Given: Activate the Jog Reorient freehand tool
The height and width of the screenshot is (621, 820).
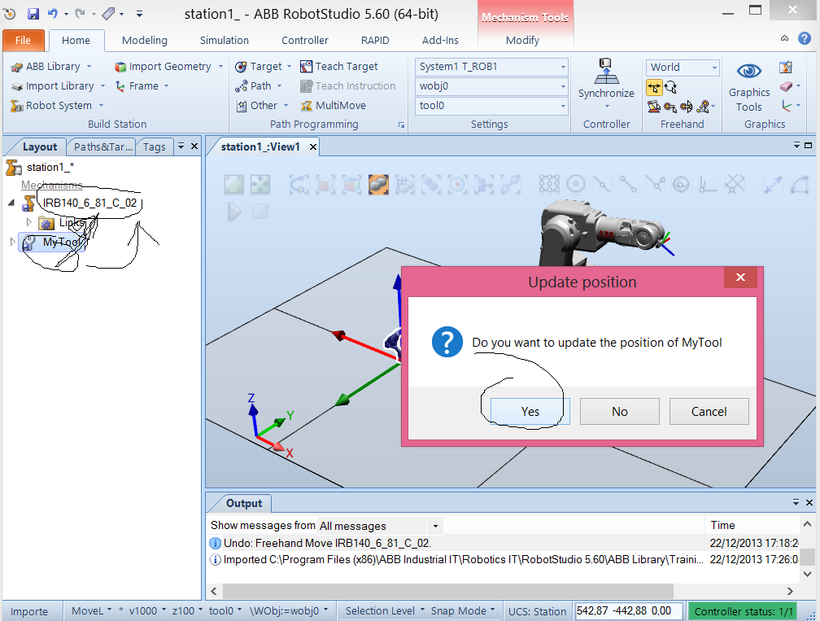Looking at the screenshot, I should [x=686, y=107].
